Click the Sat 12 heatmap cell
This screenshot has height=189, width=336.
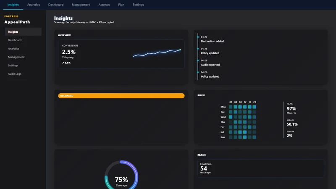(245, 132)
